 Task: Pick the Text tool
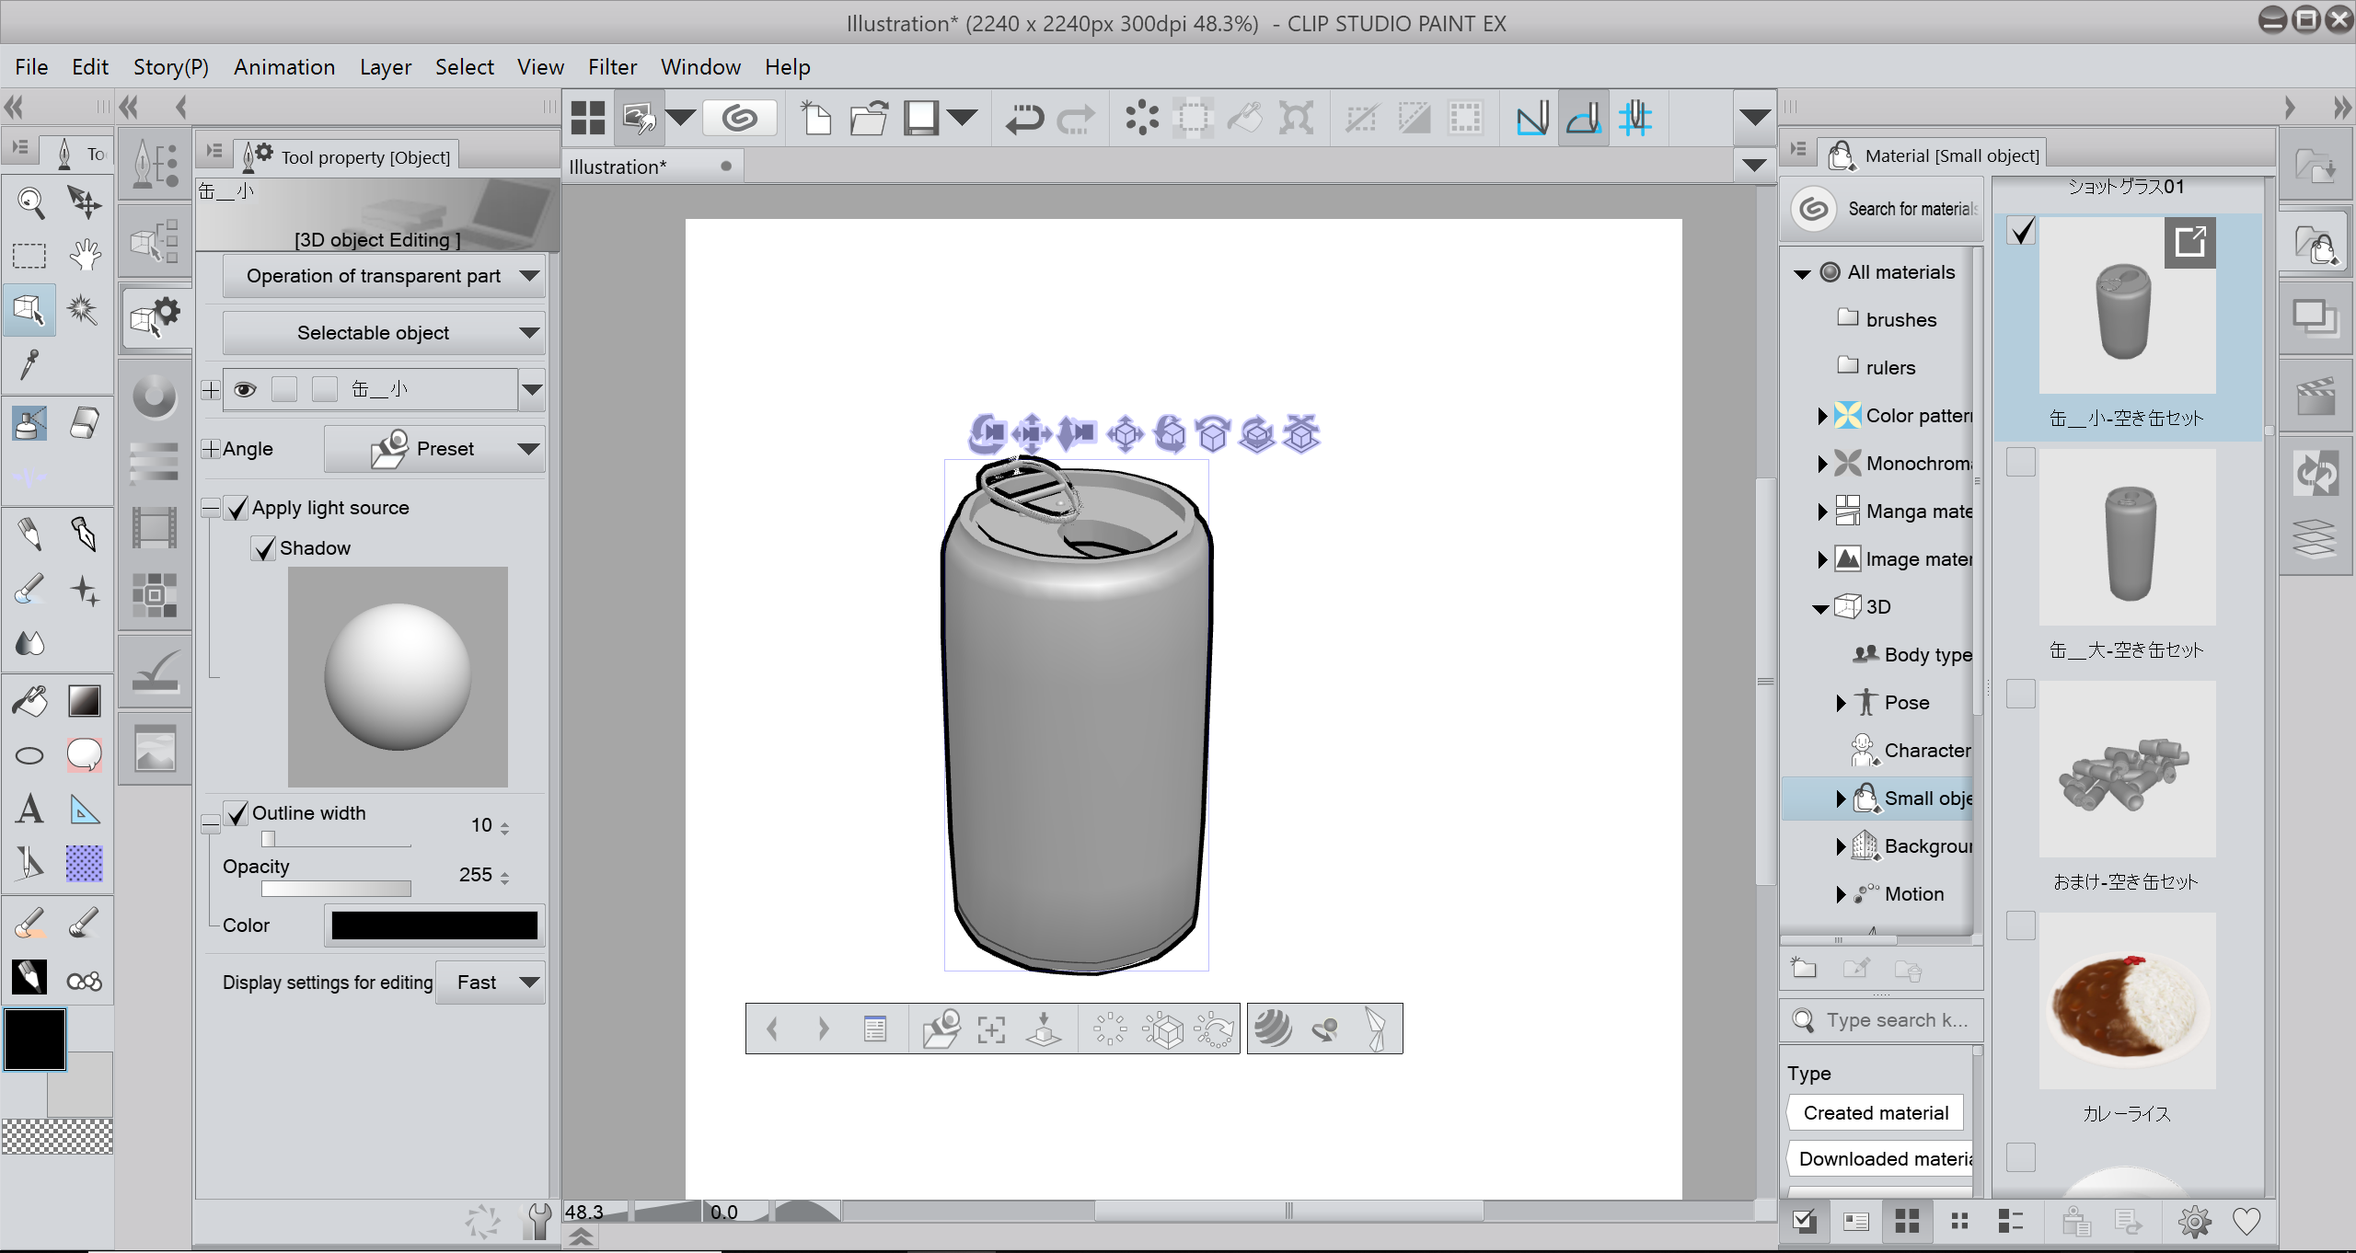[x=29, y=810]
